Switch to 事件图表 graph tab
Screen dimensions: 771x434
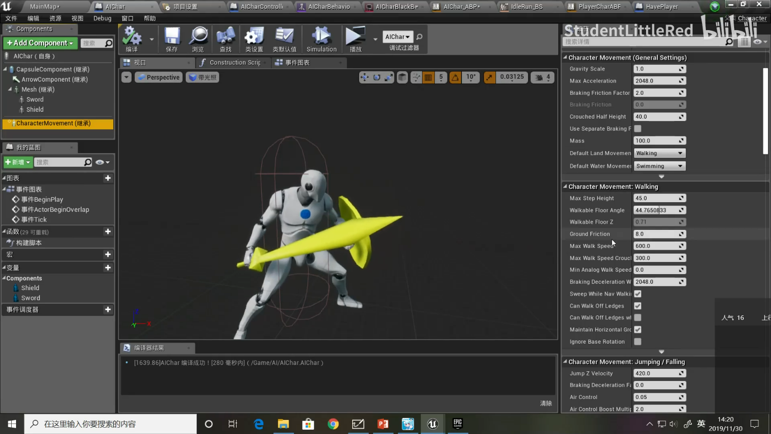click(x=297, y=63)
